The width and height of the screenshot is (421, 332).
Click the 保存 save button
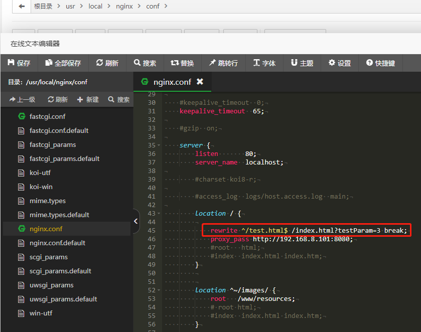point(19,63)
